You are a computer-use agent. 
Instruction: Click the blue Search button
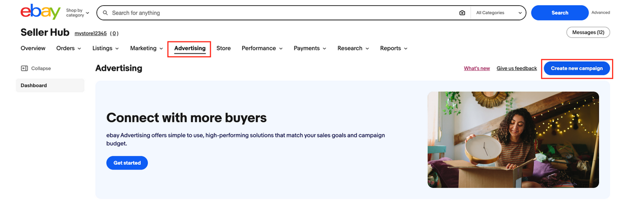tap(560, 13)
